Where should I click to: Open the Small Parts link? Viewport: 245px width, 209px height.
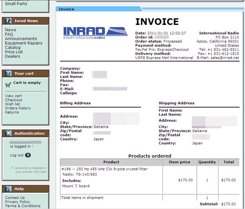point(16,4)
